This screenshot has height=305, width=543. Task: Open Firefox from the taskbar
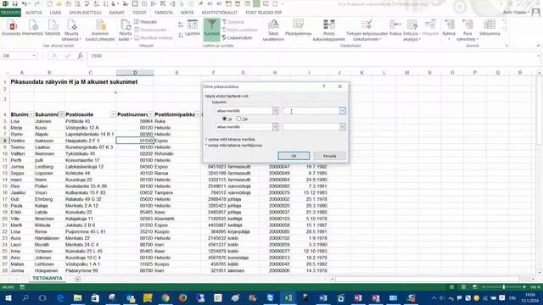click(183, 297)
